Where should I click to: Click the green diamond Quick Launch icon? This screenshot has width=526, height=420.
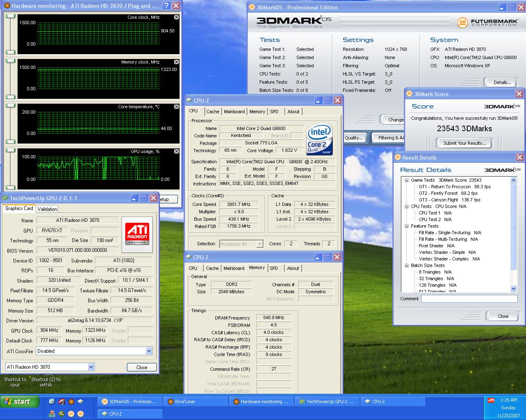[x=61, y=413]
